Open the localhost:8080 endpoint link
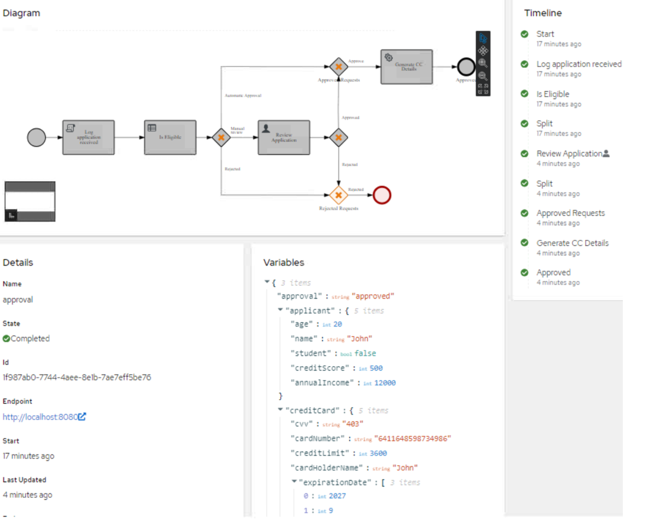The width and height of the screenshot is (650, 519). point(40,417)
